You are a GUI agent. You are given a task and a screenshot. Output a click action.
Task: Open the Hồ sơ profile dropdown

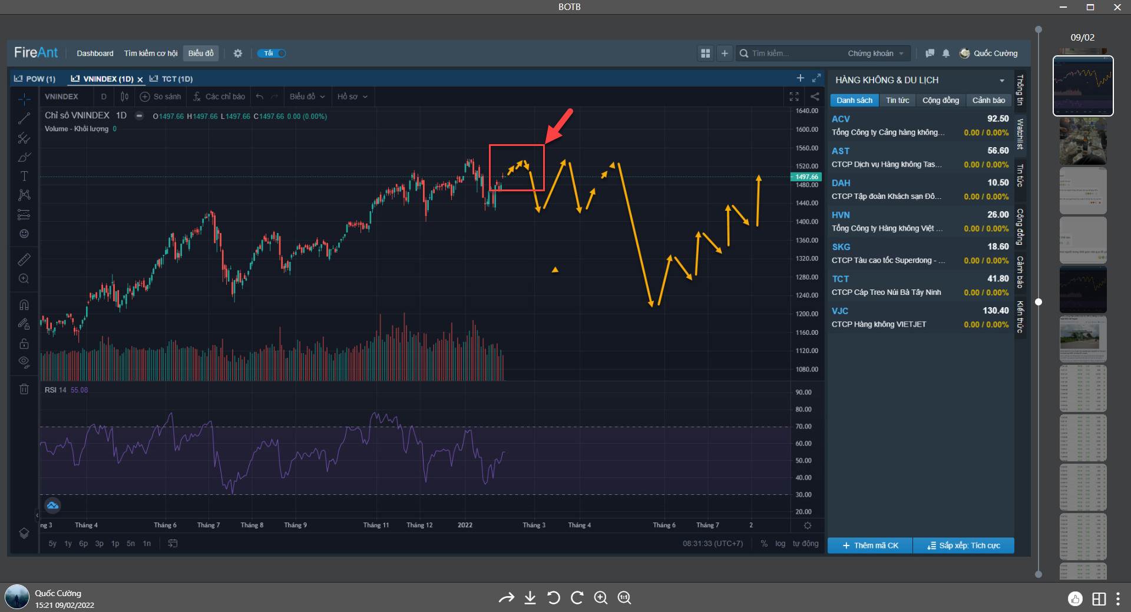click(352, 97)
